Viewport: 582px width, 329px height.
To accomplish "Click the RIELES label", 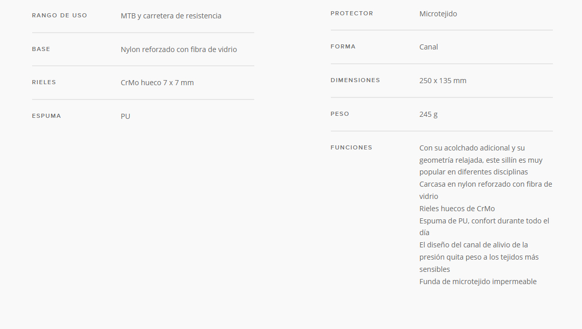I will point(44,82).
